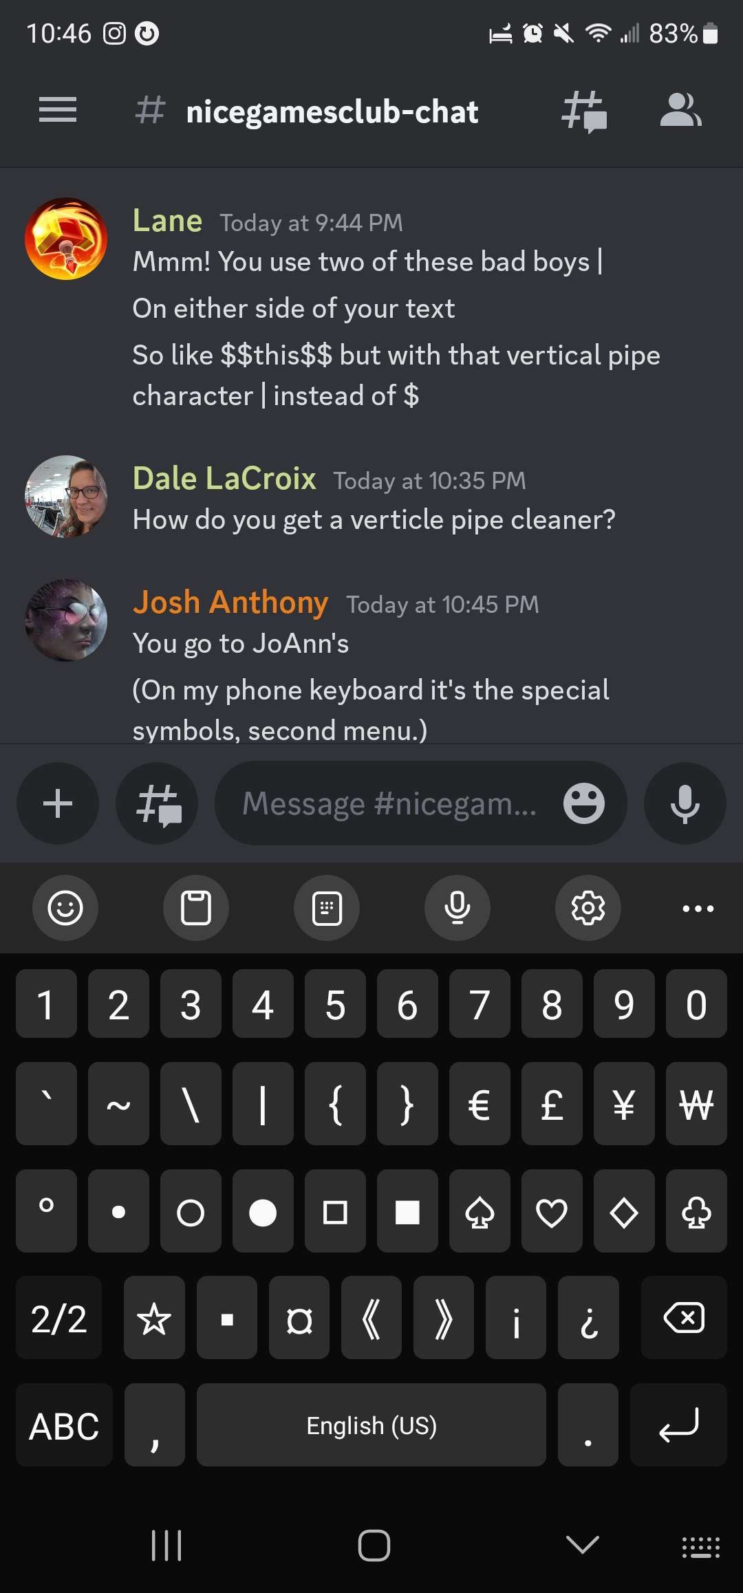Open Josh Anthony's profile avatar

point(66,620)
